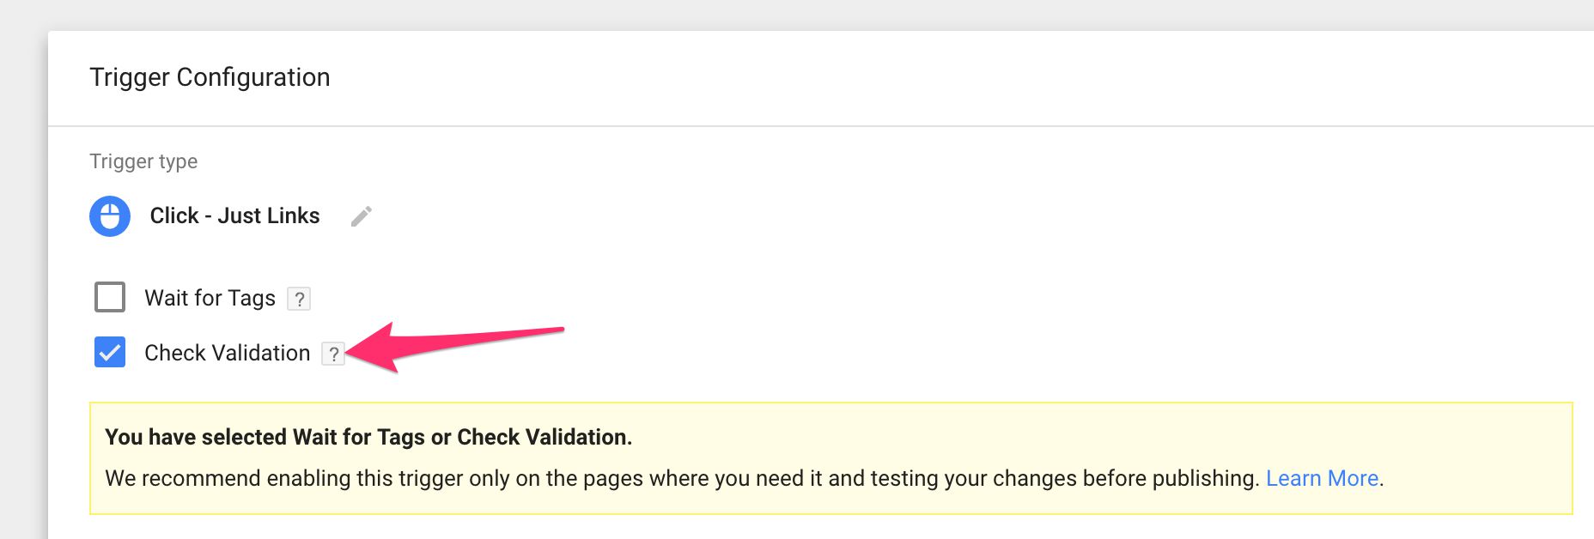Open the Wait for Tags help icon
The height and width of the screenshot is (539, 1594).
click(299, 299)
